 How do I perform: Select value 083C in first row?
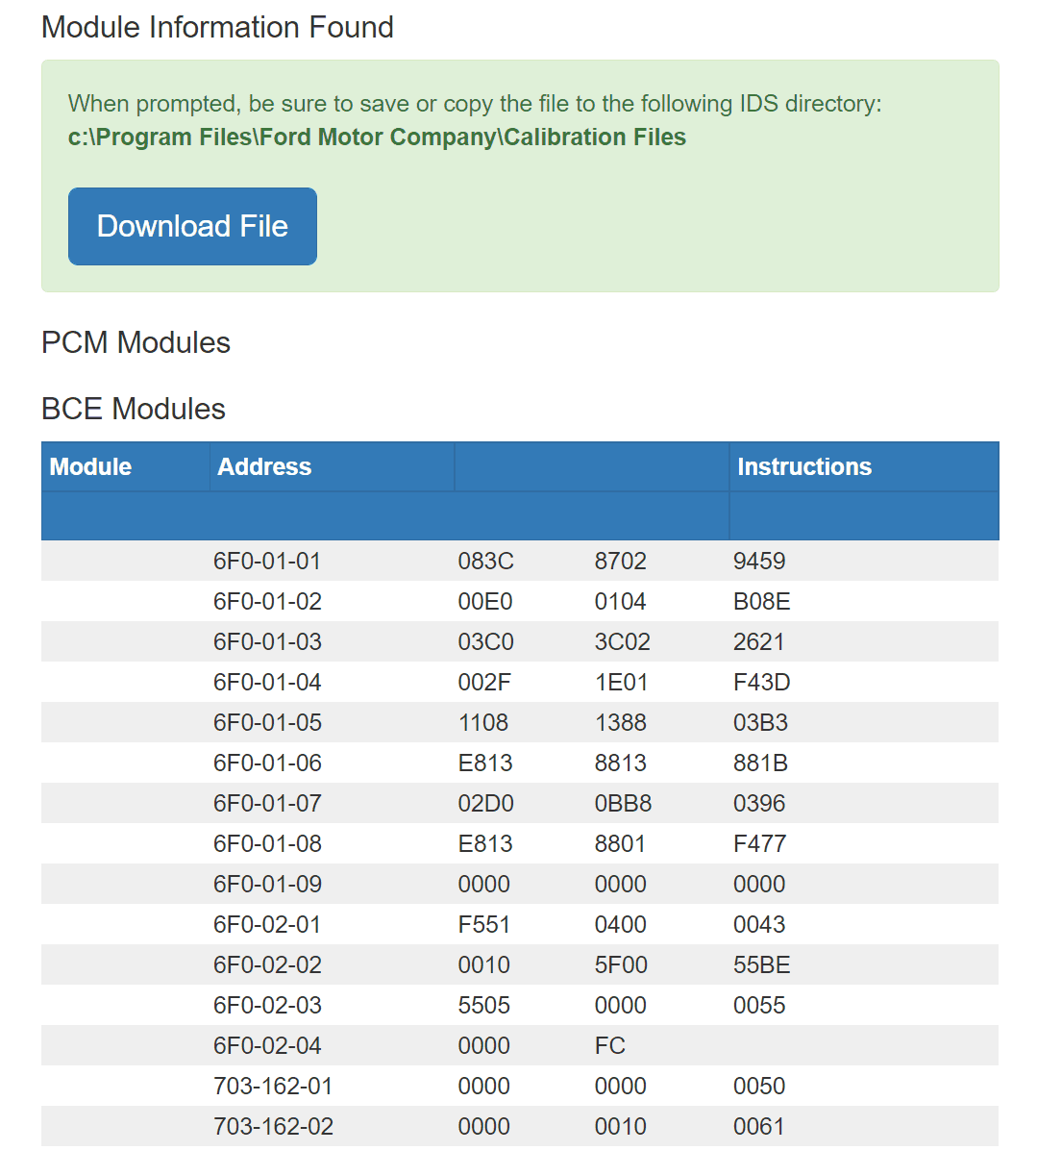(x=486, y=561)
